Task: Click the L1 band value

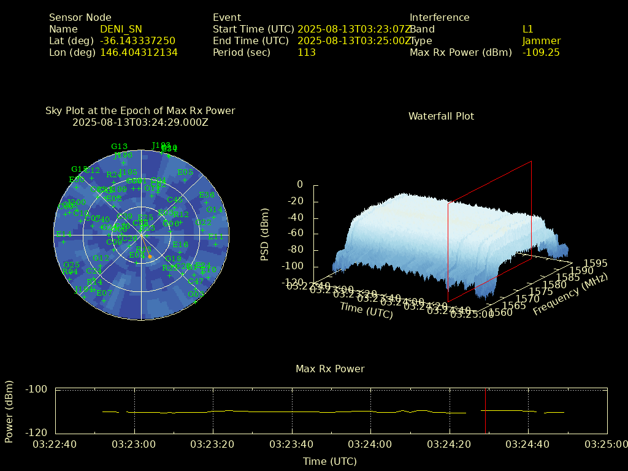Action: point(527,29)
